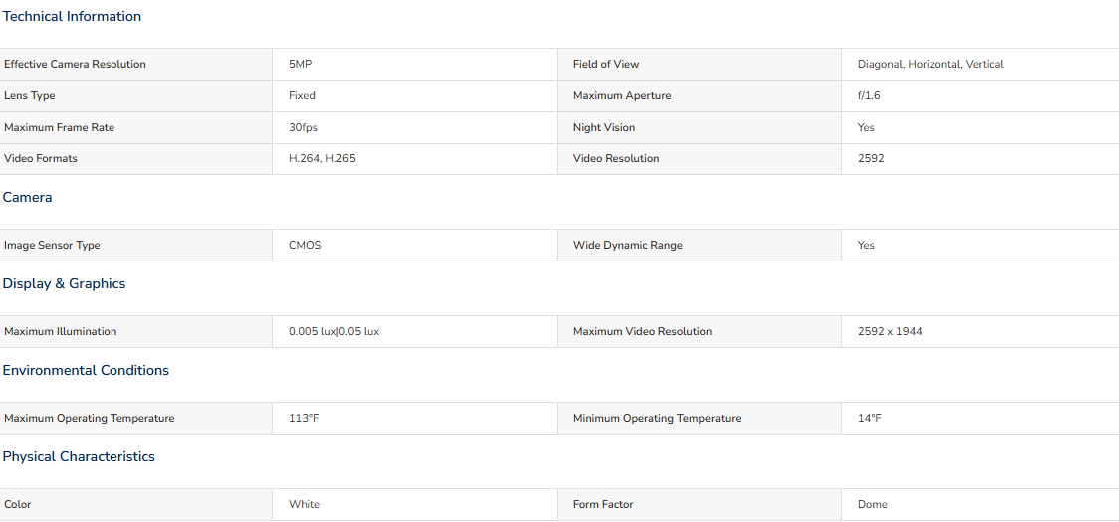1119x522 pixels.
Task: Select the Maximum Aperture f/1.6 value
Action: (869, 95)
